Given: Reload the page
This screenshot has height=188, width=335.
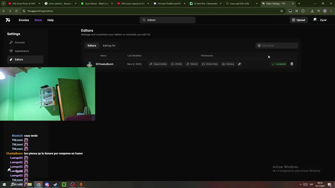Looking at the screenshot, I should click(x=16, y=11).
